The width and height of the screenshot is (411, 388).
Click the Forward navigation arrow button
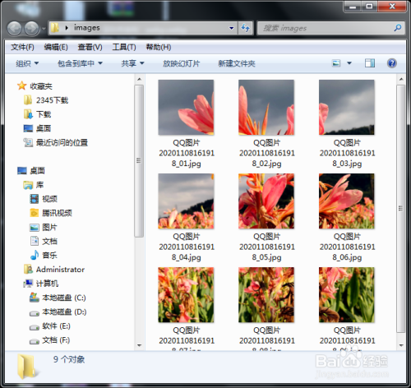coord(31,28)
